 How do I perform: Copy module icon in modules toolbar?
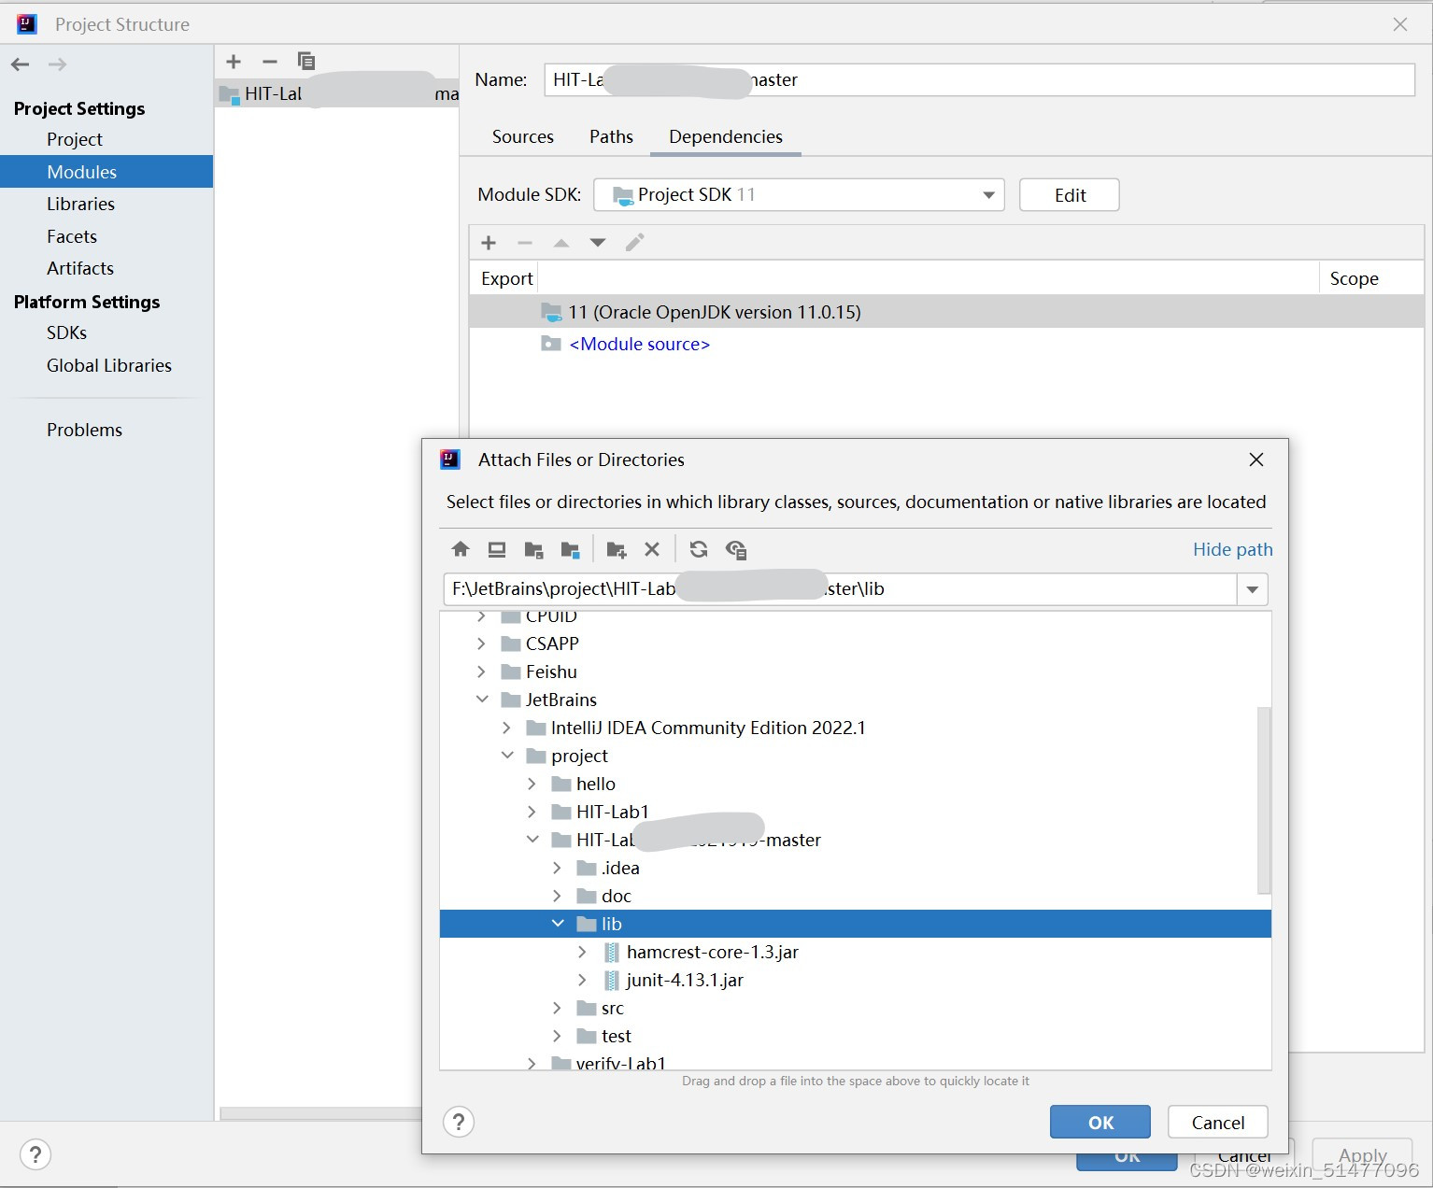click(x=305, y=62)
